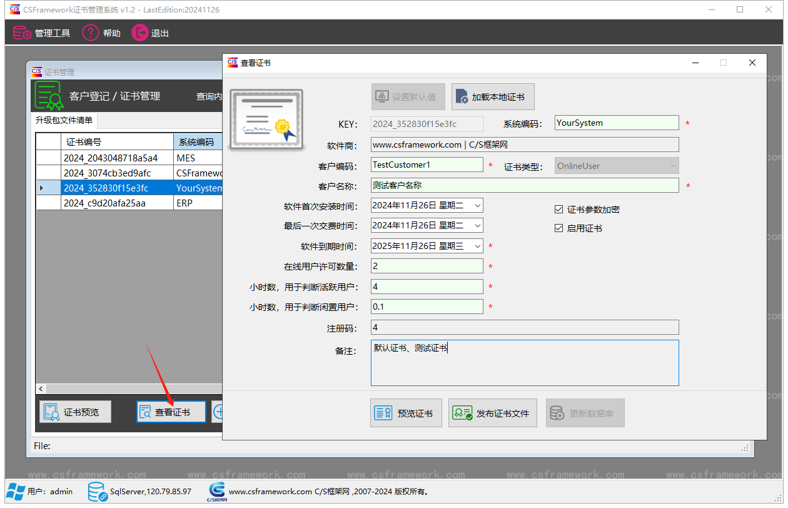This screenshot has height=508, width=788.
Task: Open the 软件首次安装时间 date dropdown
Action: (477, 205)
